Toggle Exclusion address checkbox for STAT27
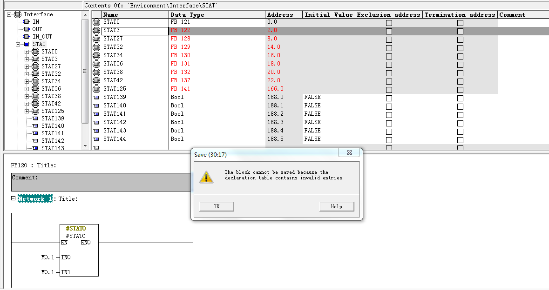The width and height of the screenshot is (549, 290). point(389,40)
